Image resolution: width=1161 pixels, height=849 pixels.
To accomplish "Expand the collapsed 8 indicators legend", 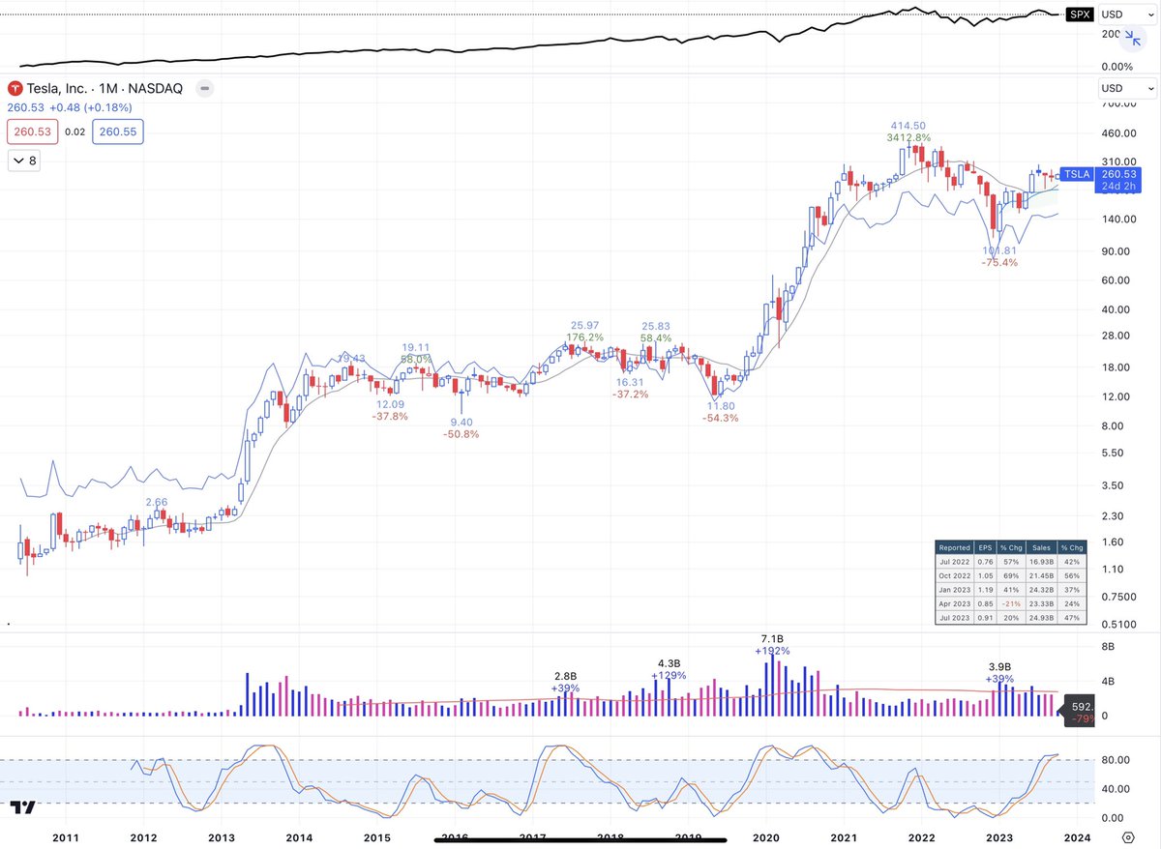I will click(25, 161).
